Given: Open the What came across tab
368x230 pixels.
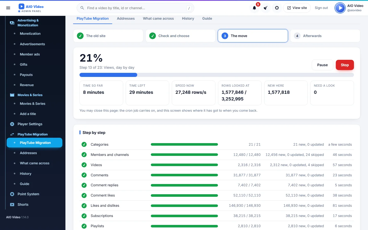Looking at the screenshot, I should (x=158, y=18).
